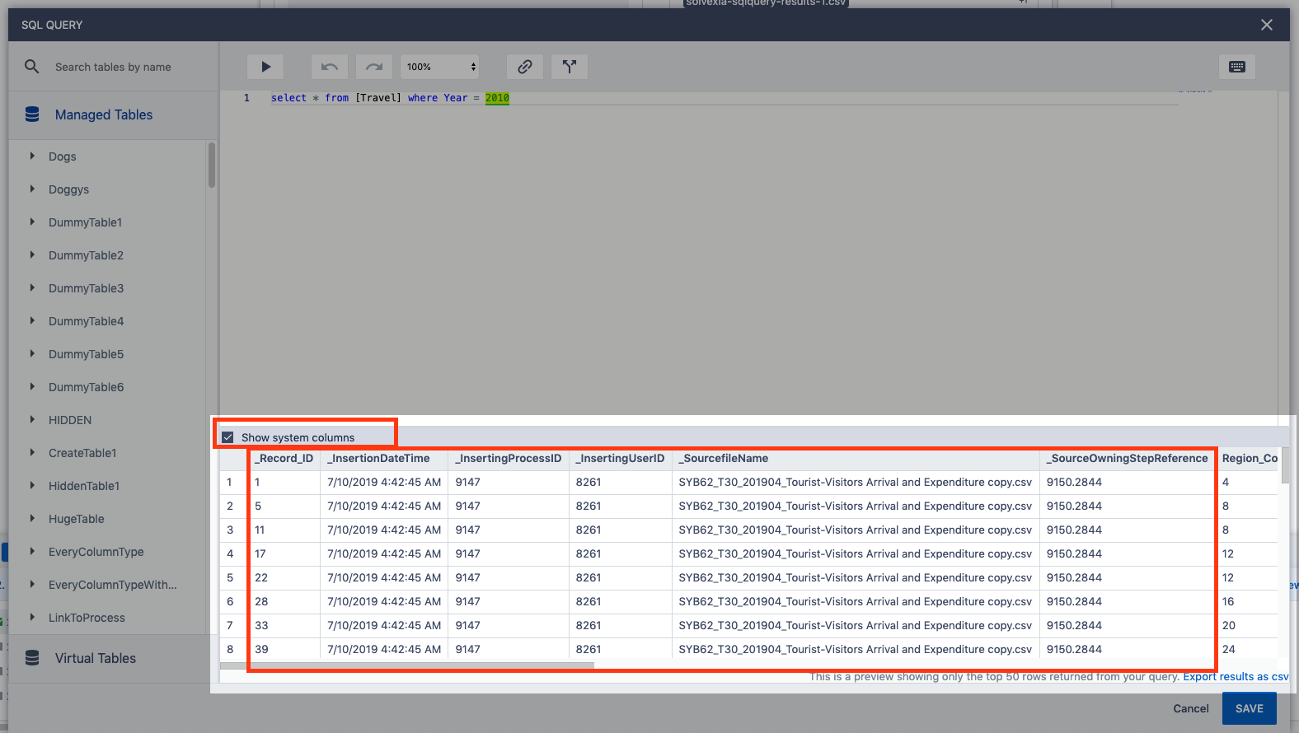Open the Virtual Tables section

point(96,658)
